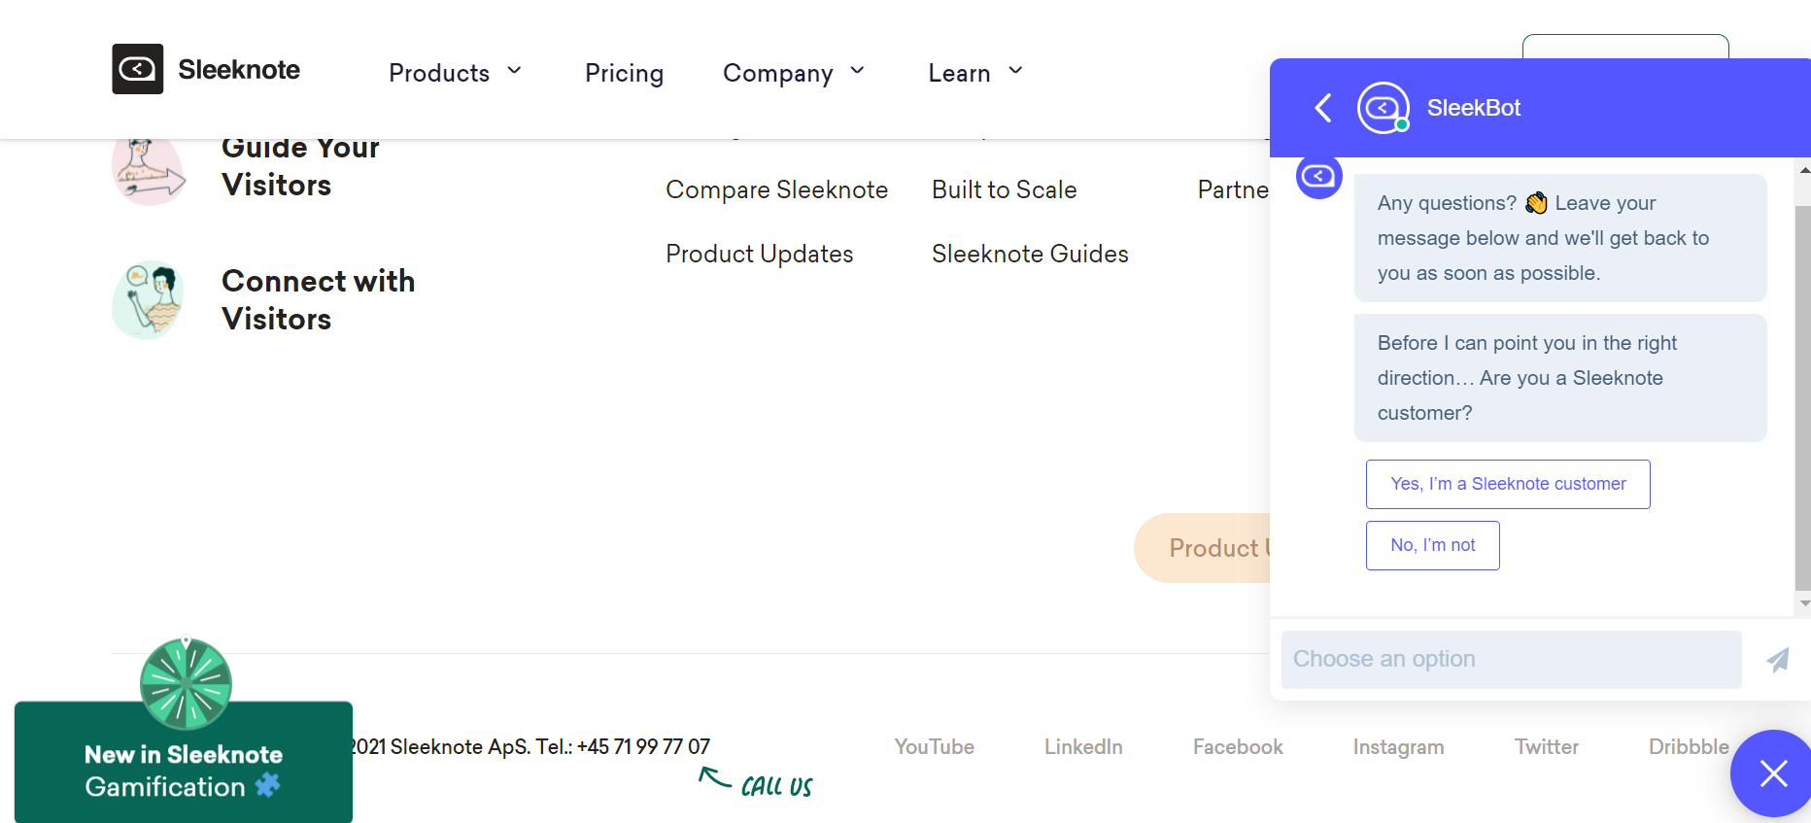Click the chat scrollbar down arrow

click(1804, 603)
